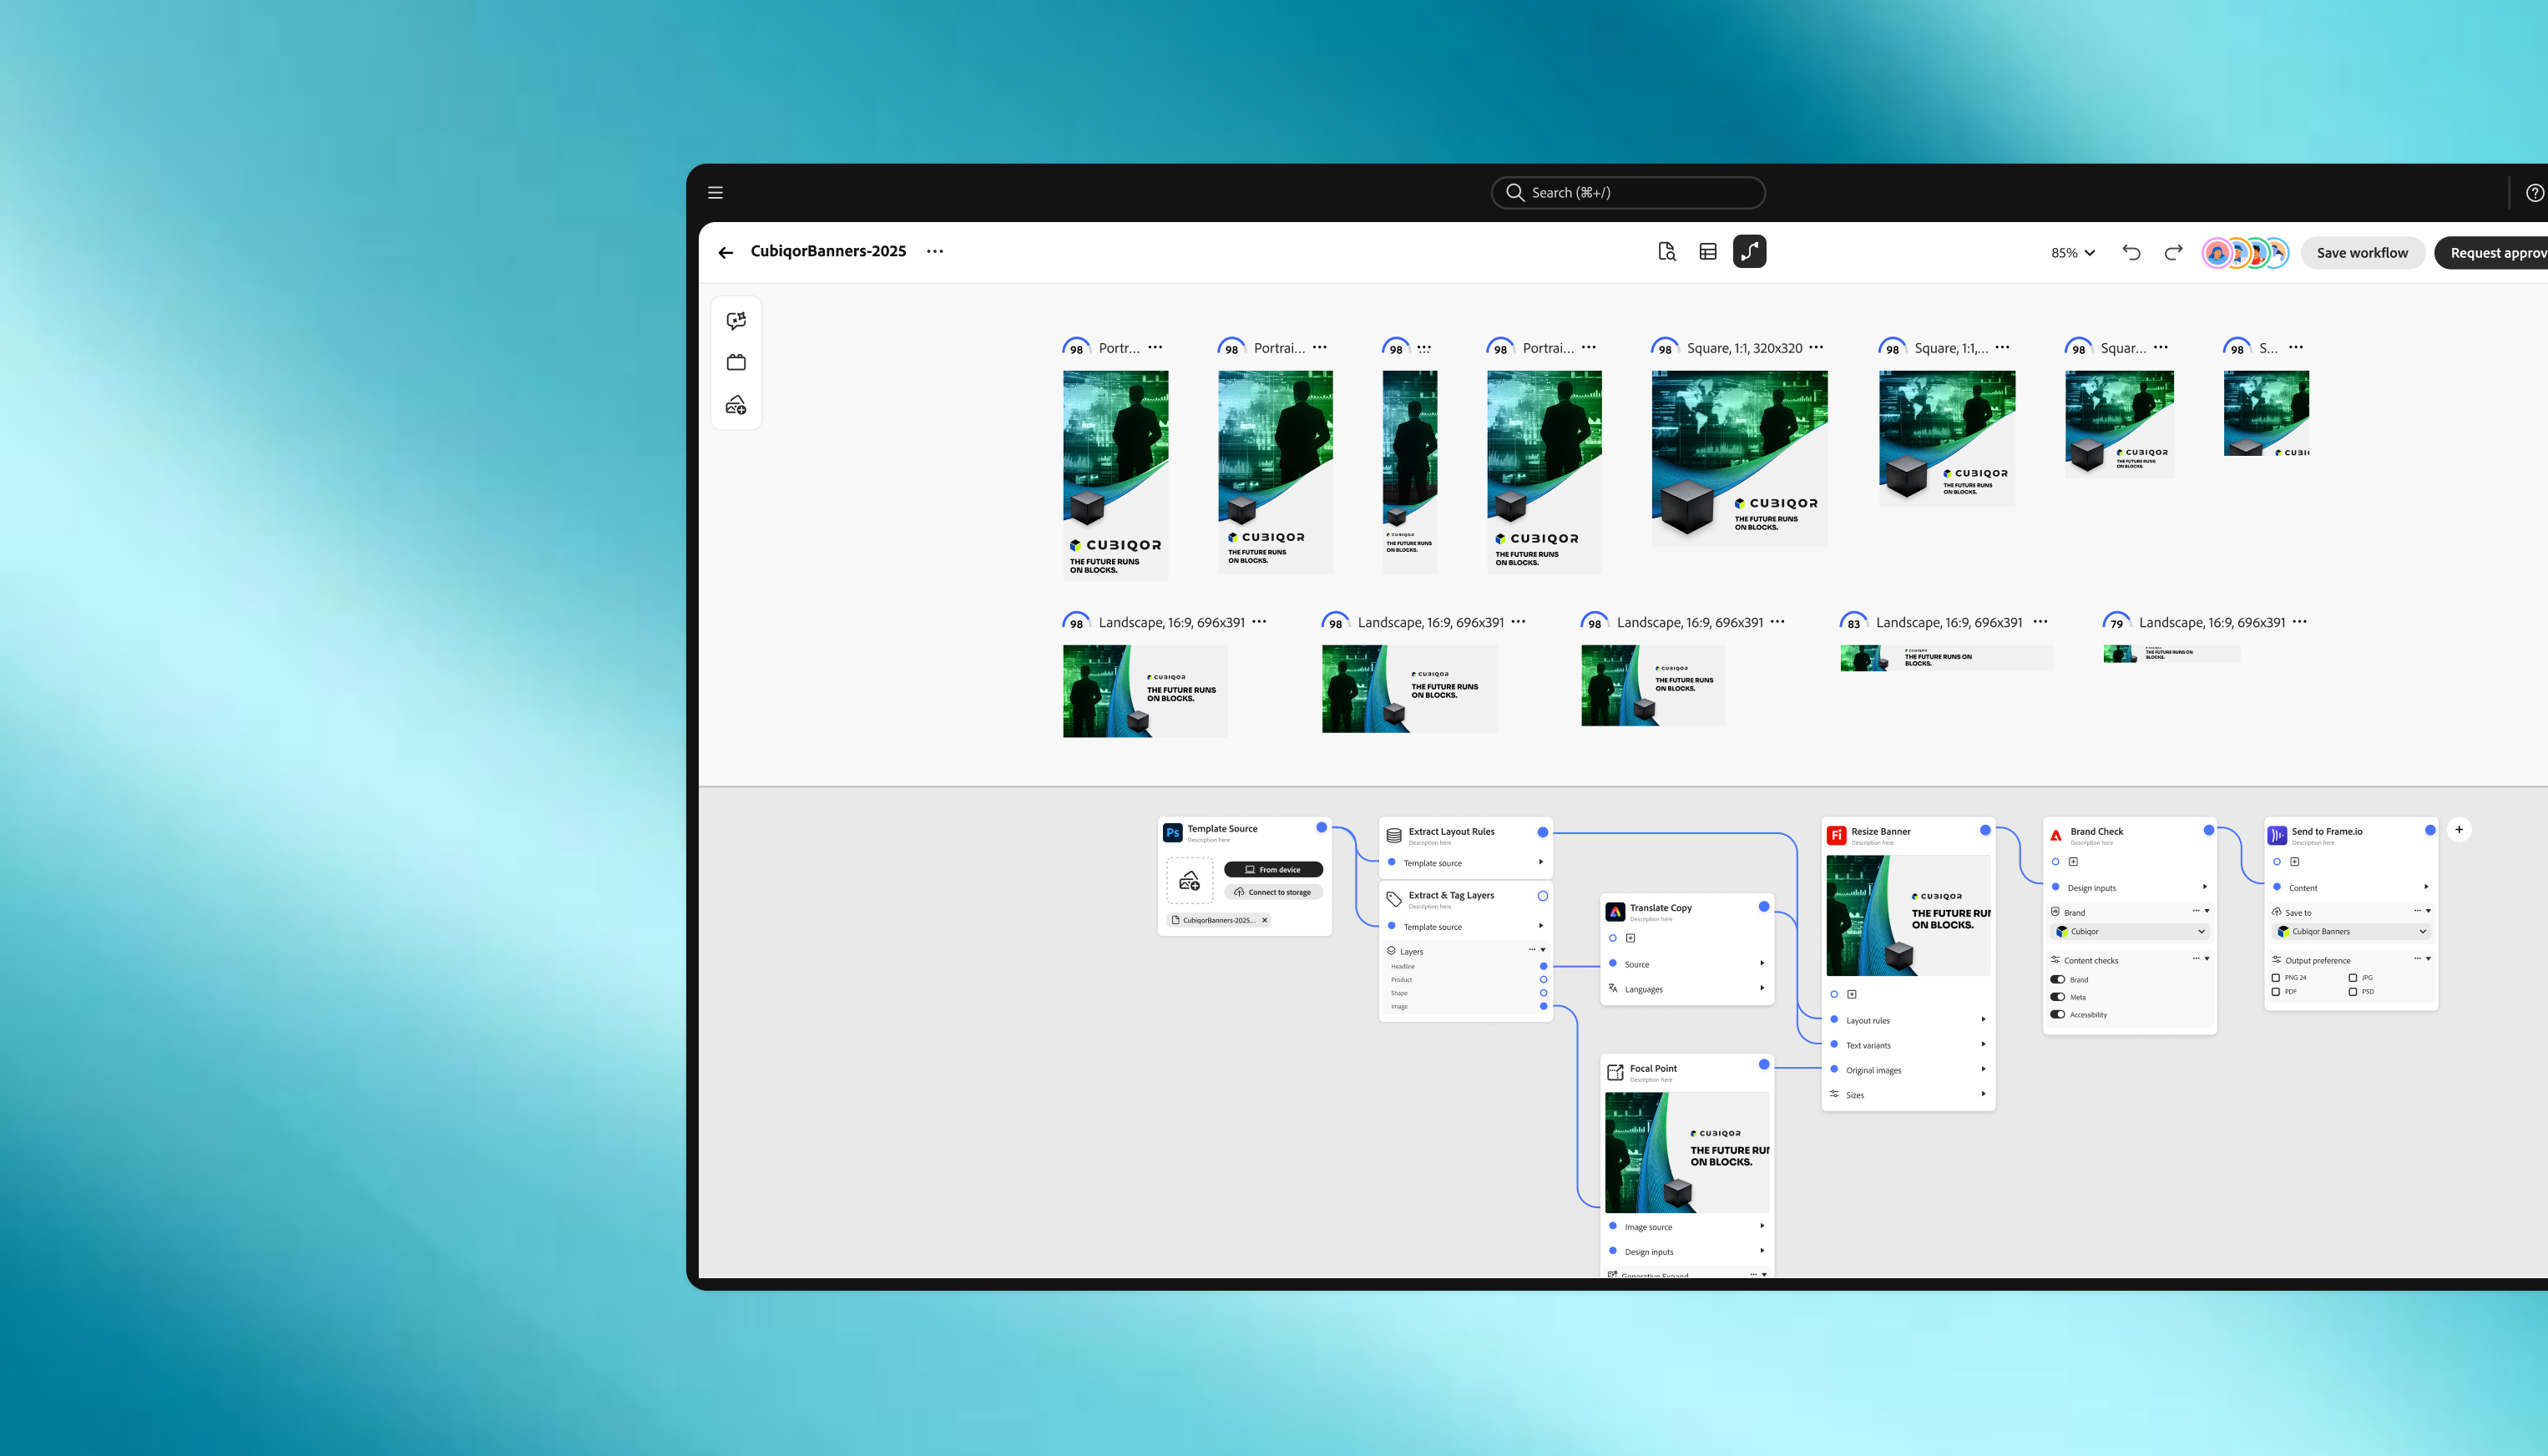Open the hamburger menu
The height and width of the screenshot is (1456, 2548).
point(715,193)
